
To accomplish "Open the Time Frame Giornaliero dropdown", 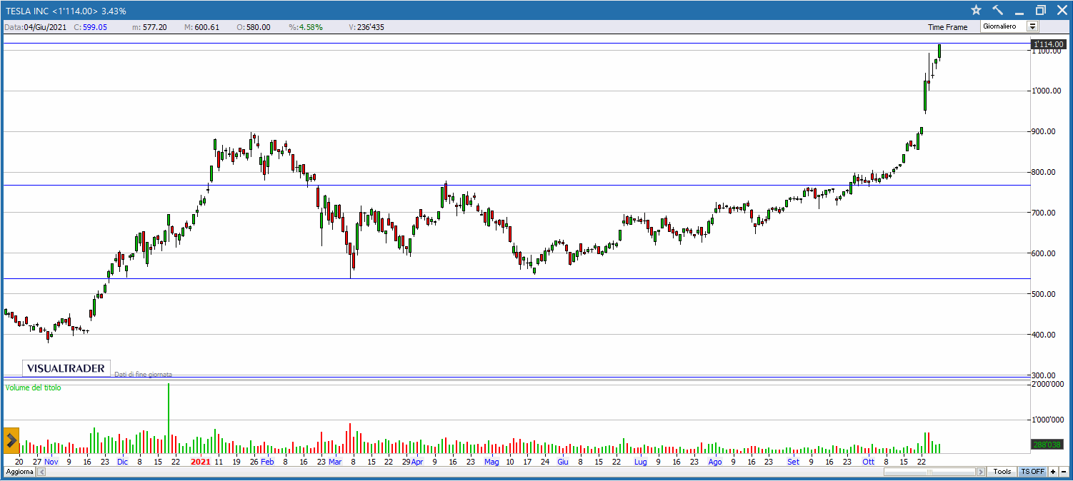I will (x=1009, y=26).
